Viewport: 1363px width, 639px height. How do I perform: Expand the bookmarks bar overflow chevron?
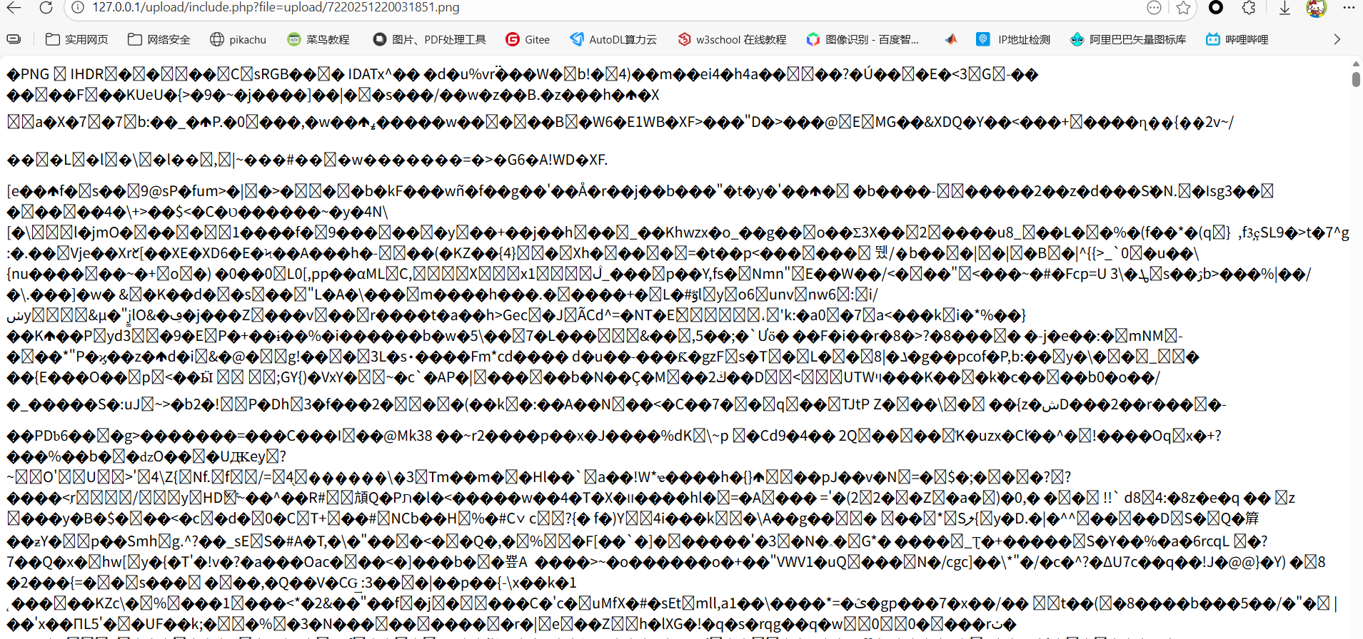coord(1337,39)
